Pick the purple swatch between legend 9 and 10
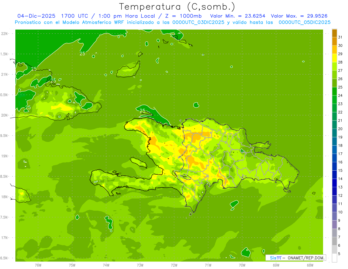Screen dimensions: 348x269 click(334, 216)
